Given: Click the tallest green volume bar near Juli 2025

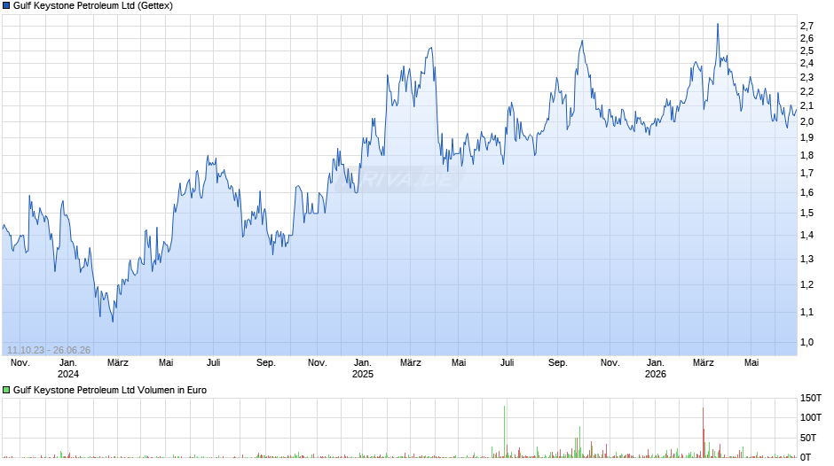Looking at the screenshot, I should [x=504, y=431].
